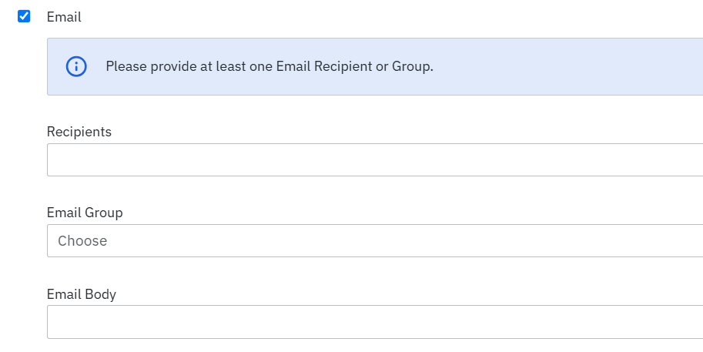
Task: Disable Email notifications via its checkbox
Action: pos(24,16)
